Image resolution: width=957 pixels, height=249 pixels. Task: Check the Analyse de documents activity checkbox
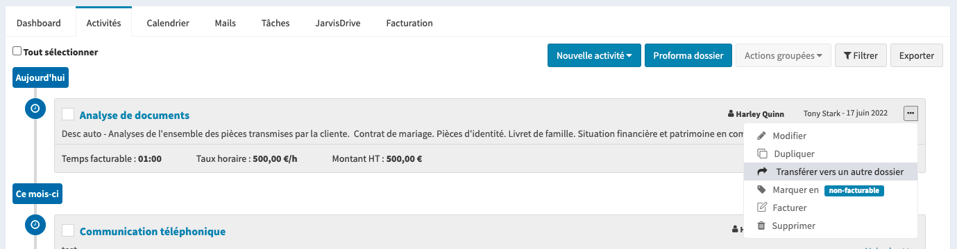68,114
